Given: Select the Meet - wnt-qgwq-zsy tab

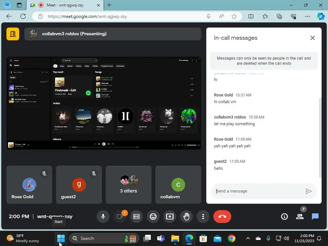Looking at the screenshot, I should coord(65,5).
